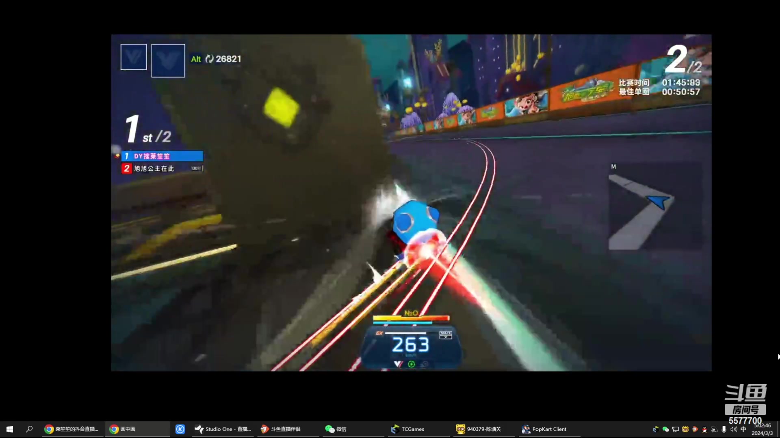Open the microphone tray icon
Image resolution: width=780 pixels, height=438 pixels.
tap(724, 429)
